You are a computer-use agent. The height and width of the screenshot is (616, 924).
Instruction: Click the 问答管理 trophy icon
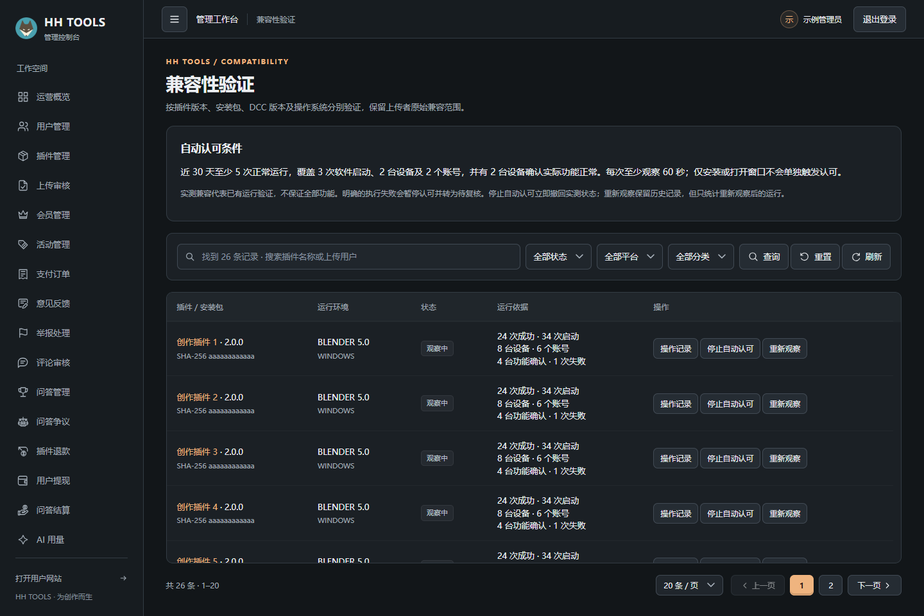tap(23, 392)
